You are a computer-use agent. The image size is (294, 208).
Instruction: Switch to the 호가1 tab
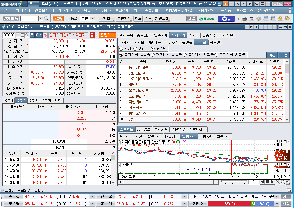(9, 101)
